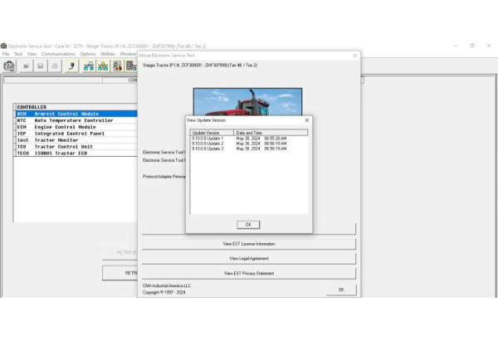
Task: Open the Options menu
Action: [88, 53]
